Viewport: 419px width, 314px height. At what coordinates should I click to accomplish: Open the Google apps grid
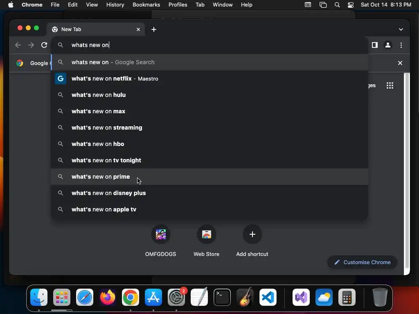click(x=390, y=85)
